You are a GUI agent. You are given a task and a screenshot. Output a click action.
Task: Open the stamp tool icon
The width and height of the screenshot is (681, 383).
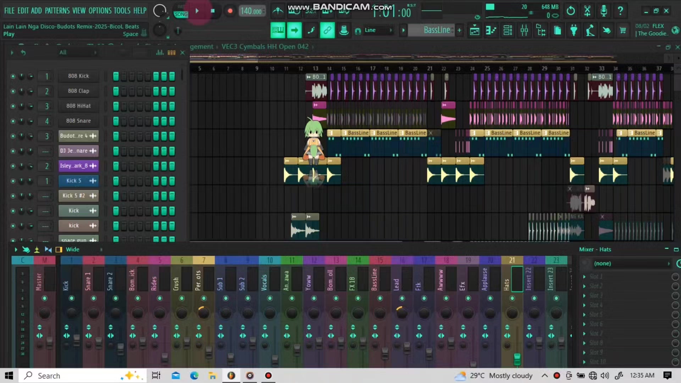pos(344,30)
